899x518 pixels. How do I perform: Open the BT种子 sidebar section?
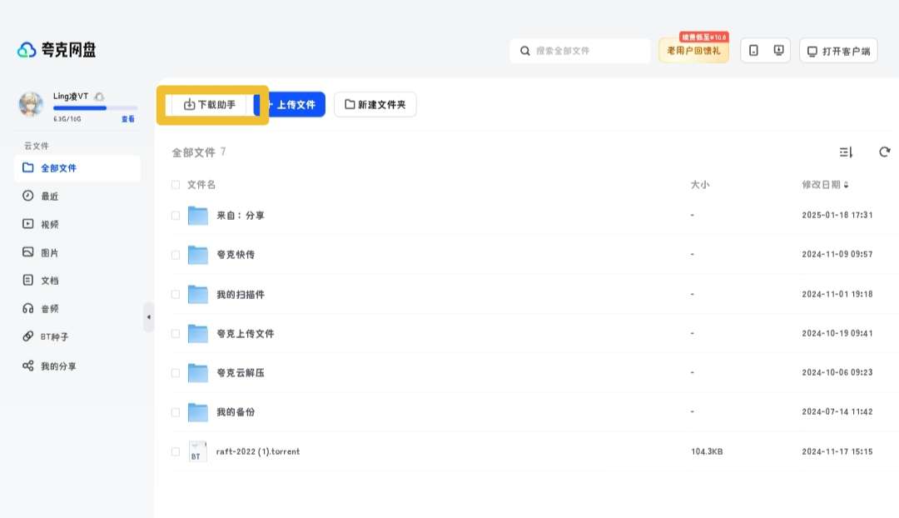[x=54, y=337]
